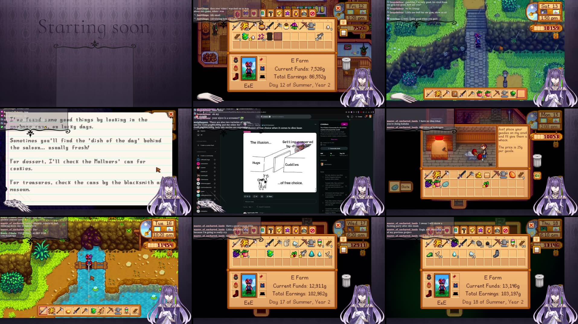Click Share under the Reddit post
The width and height of the screenshot is (578, 324).
(270, 197)
